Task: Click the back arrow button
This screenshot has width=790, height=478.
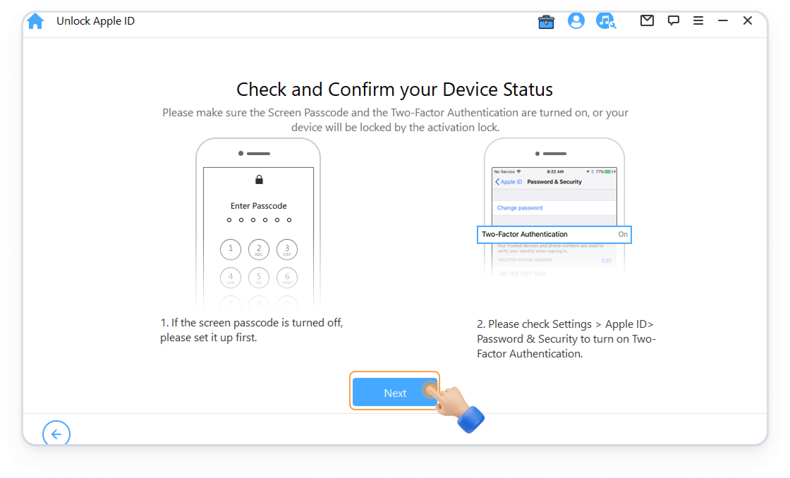Action: 56,433
